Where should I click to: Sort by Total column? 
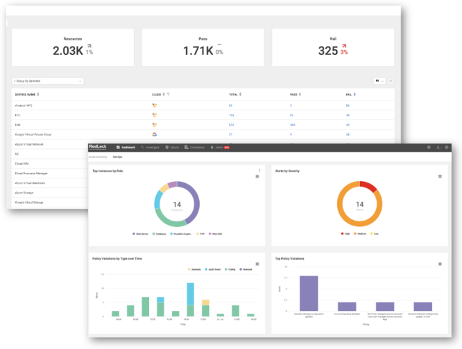pyautogui.click(x=235, y=94)
